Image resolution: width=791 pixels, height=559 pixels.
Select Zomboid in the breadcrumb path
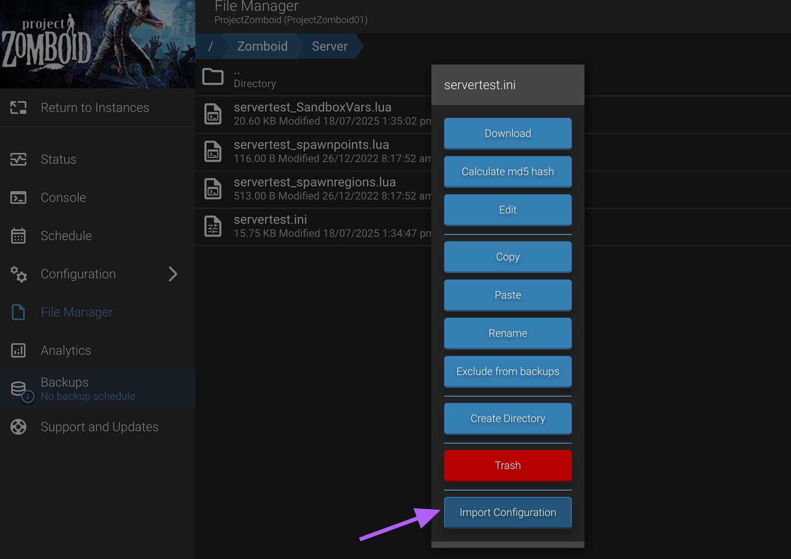point(262,46)
